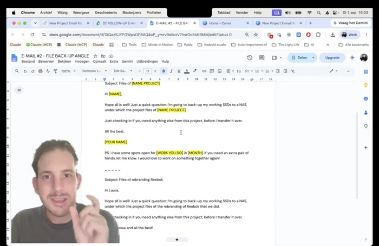This screenshot has height=246, width=379.
Task: Open Contacts in the side panel
Action: coord(365,112)
